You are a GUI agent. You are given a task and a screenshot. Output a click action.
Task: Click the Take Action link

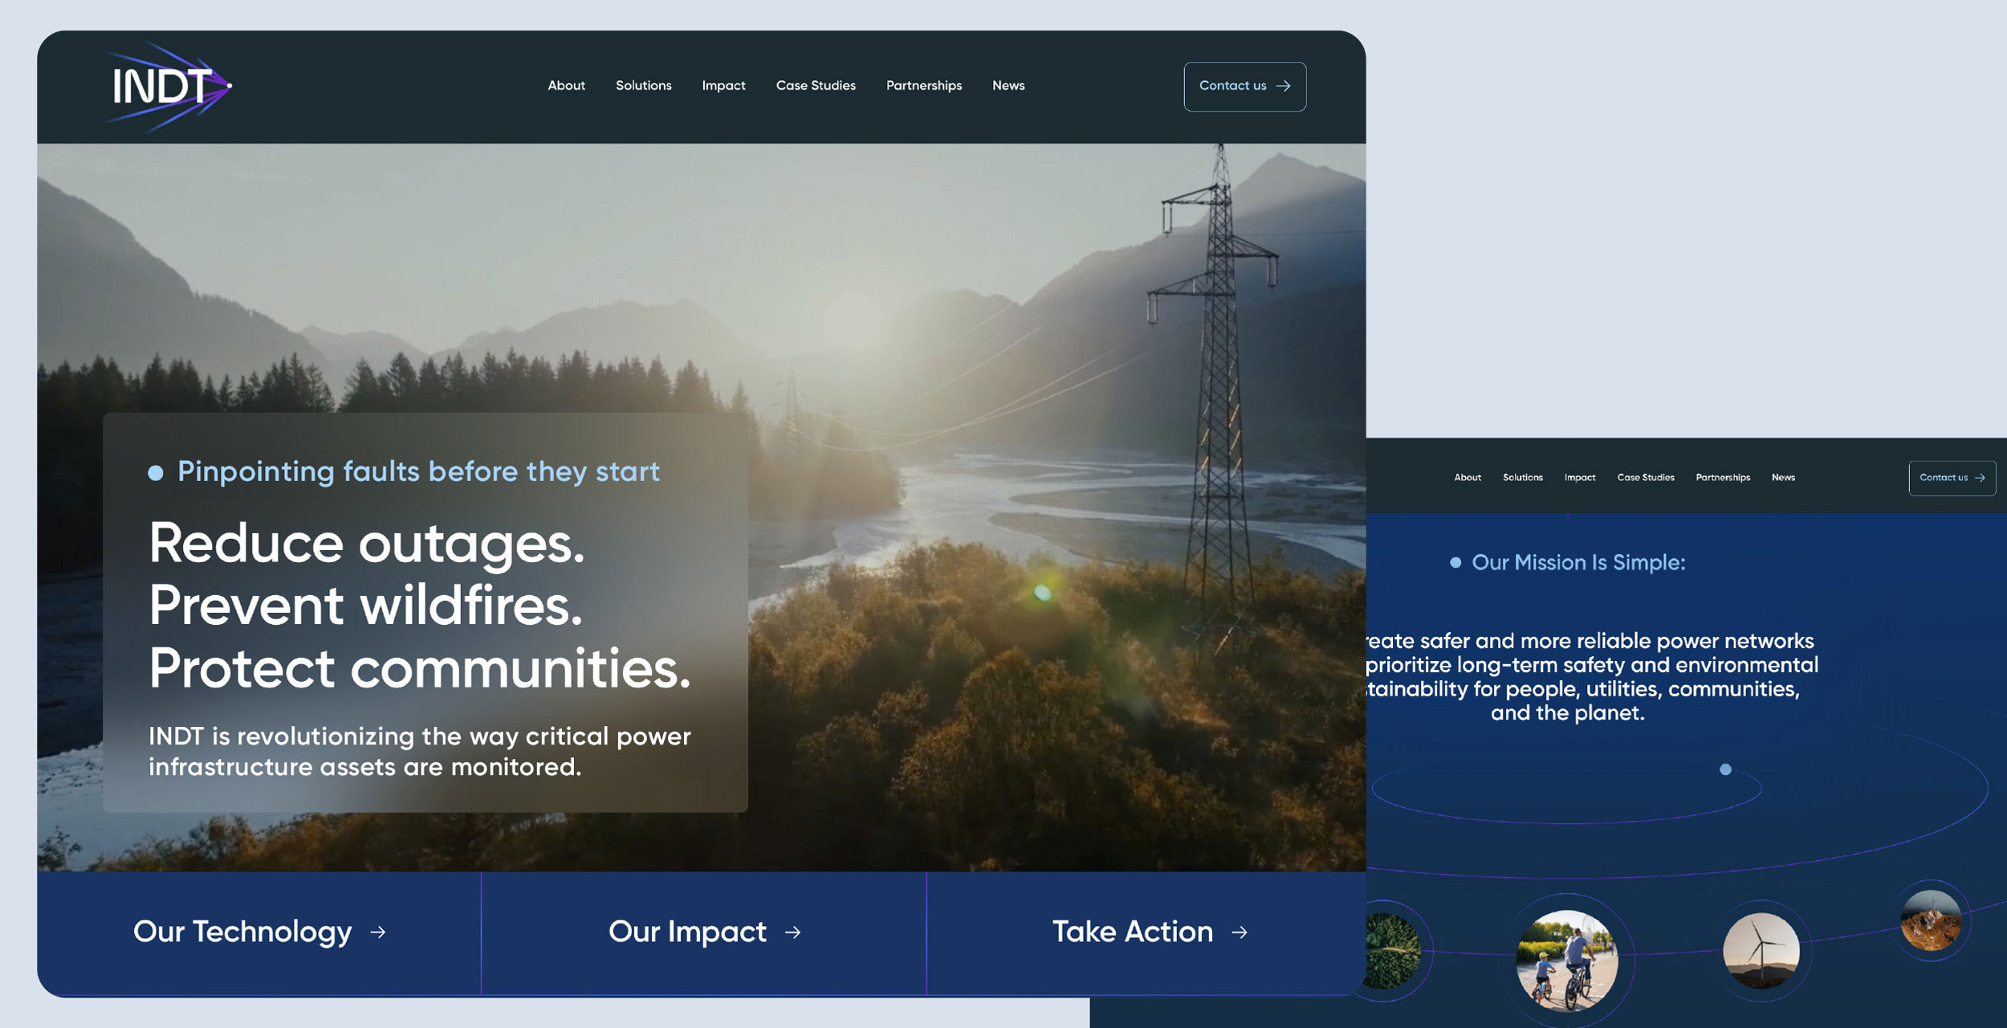[x=1132, y=932]
